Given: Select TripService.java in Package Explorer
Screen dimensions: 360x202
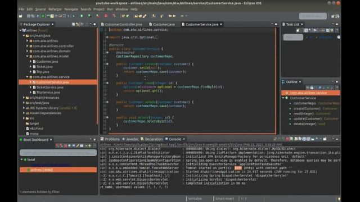Looking at the screenshot, I should 48,92.
